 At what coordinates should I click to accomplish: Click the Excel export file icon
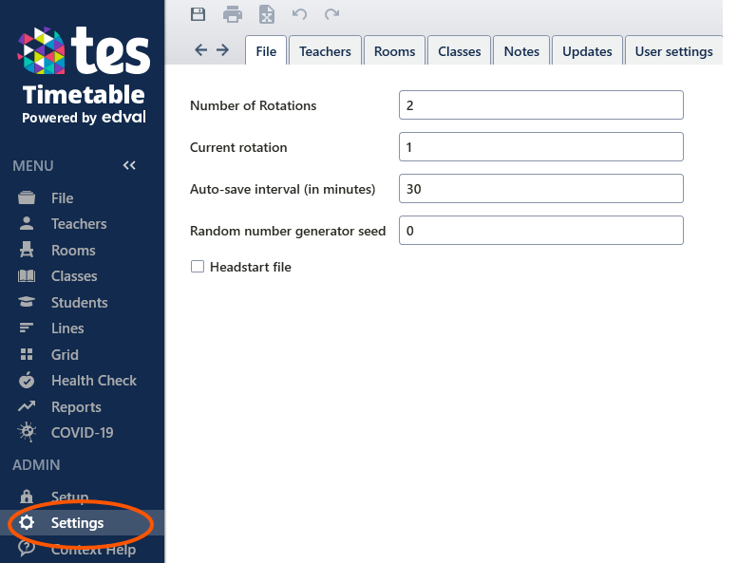pos(267,14)
